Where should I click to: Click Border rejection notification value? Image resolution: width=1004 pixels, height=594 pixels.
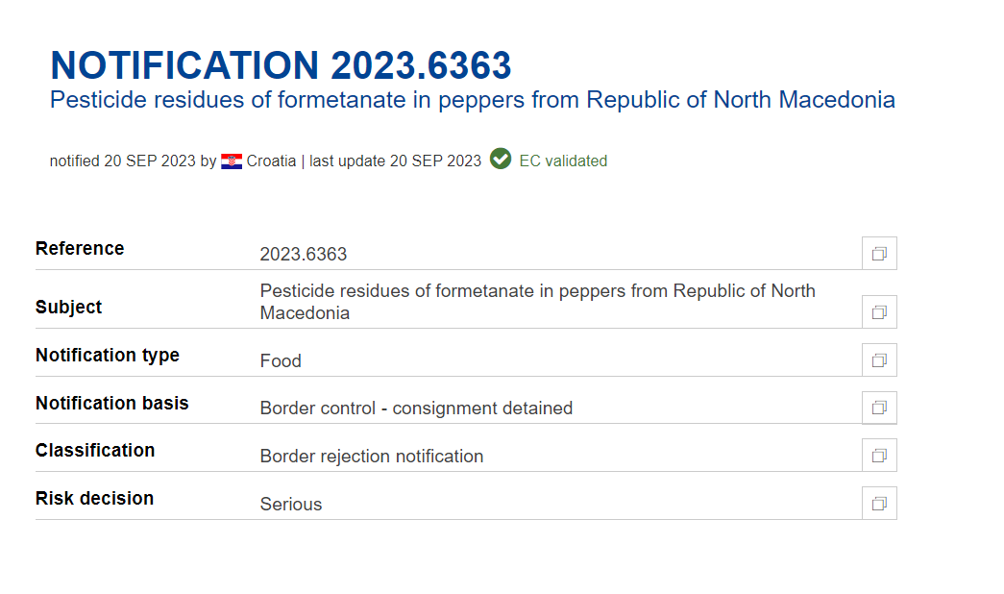click(x=372, y=457)
